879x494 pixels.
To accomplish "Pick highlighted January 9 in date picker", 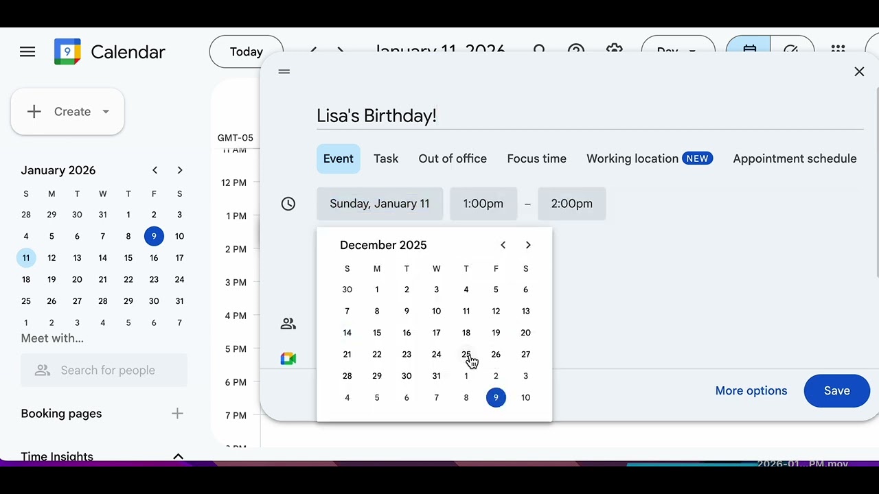I will tap(496, 397).
